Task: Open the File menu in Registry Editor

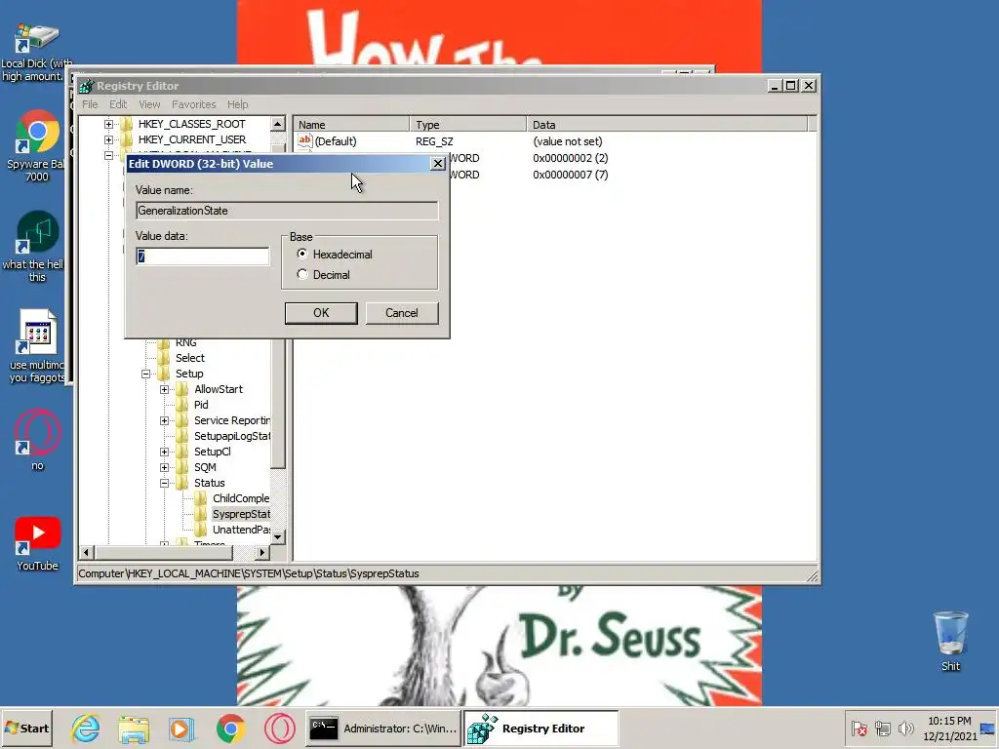Action: (90, 104)
